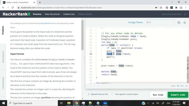Image resolution: width=189 pixels, height=106 pixels.
Task: Click the 'delete temp;' code line
Action: pos(109,72)
